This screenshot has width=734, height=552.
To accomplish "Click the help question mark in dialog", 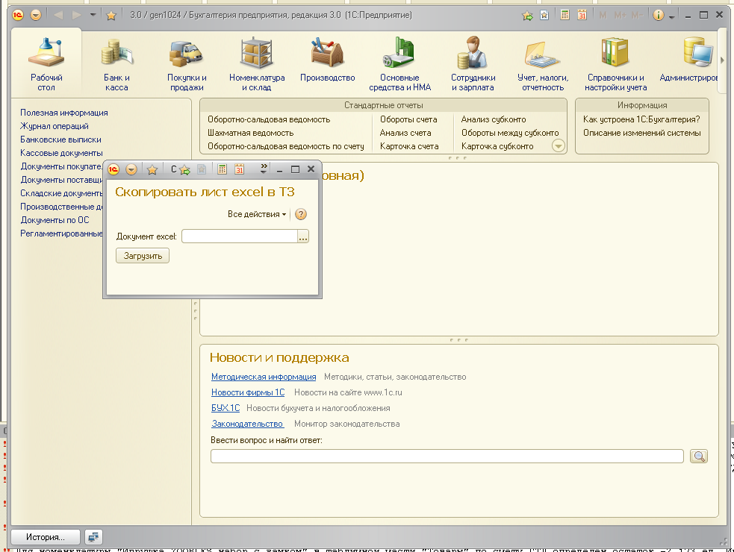I will pos(301,214).
